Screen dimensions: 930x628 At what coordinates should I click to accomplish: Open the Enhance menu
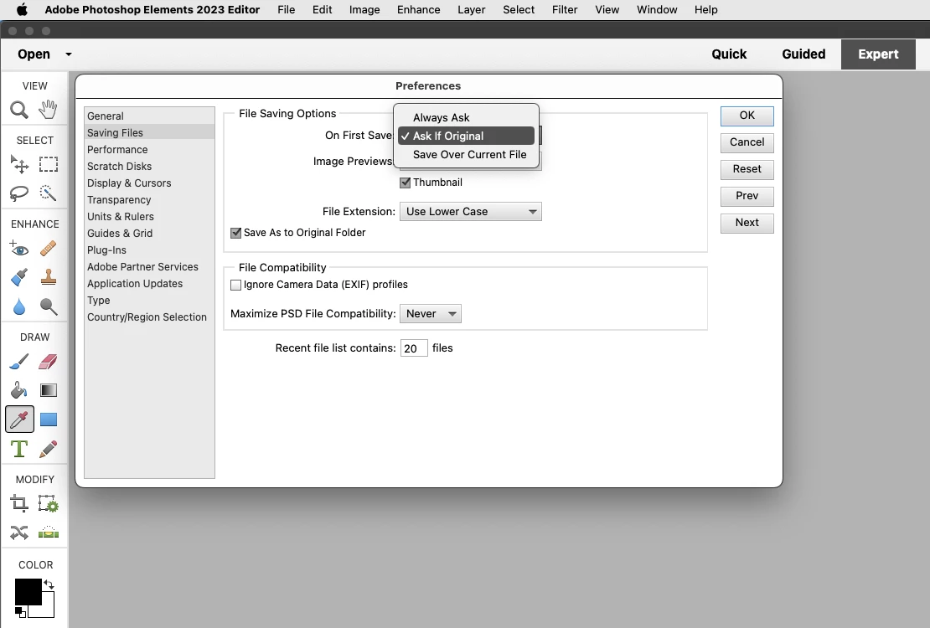coord(419,9)
